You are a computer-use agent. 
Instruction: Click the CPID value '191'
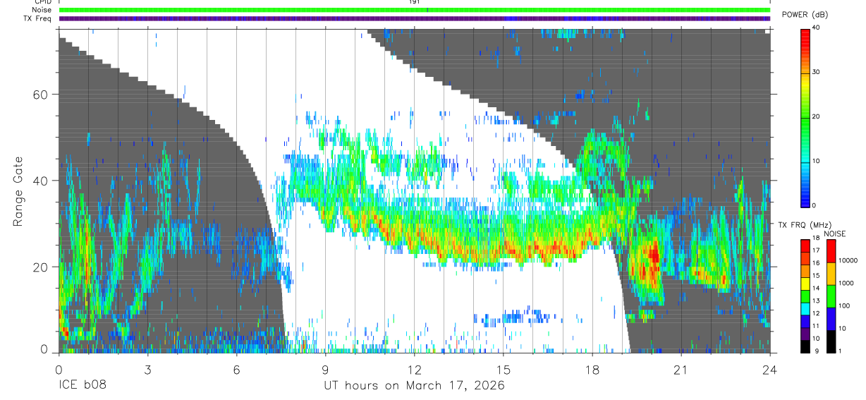[x=415, y=2]
